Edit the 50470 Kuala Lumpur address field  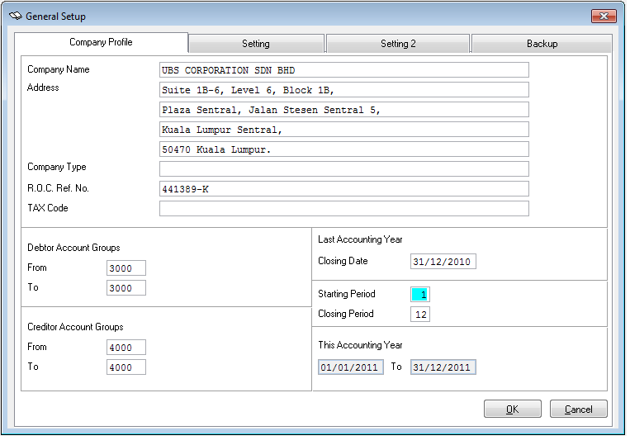[x=344, y=149]
